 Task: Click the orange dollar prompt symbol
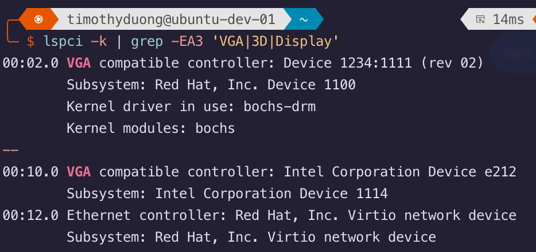pyautogui.click(x=31, y=41)
